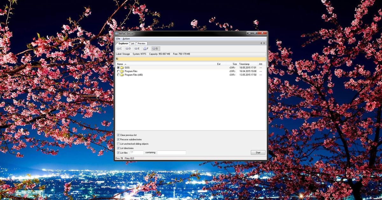
Task: Select the F drive icon
Action: click(x=145, y=49)
